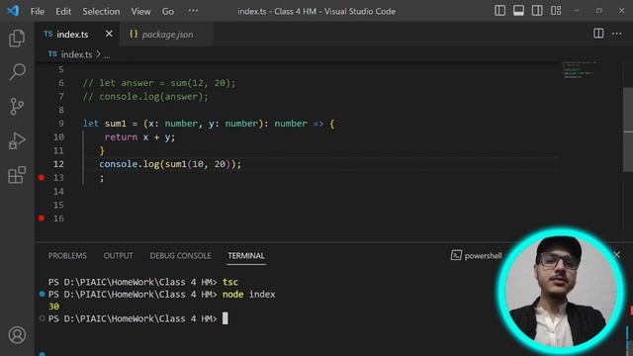Click the webcam presenter thumbnail
Image resolution: width=633 pixels, height=356 pixels.
tap(560, 290)
